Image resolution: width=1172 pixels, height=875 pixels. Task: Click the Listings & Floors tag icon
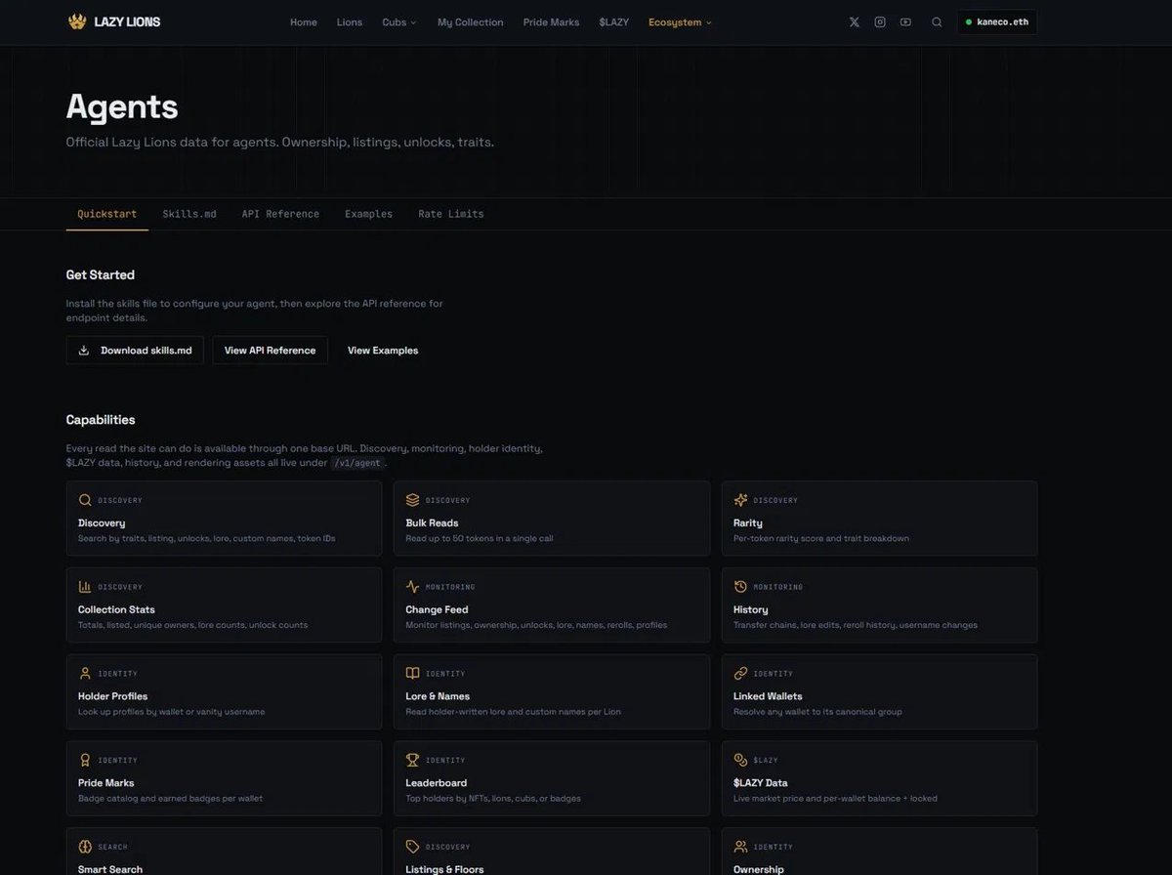[412, 847]
